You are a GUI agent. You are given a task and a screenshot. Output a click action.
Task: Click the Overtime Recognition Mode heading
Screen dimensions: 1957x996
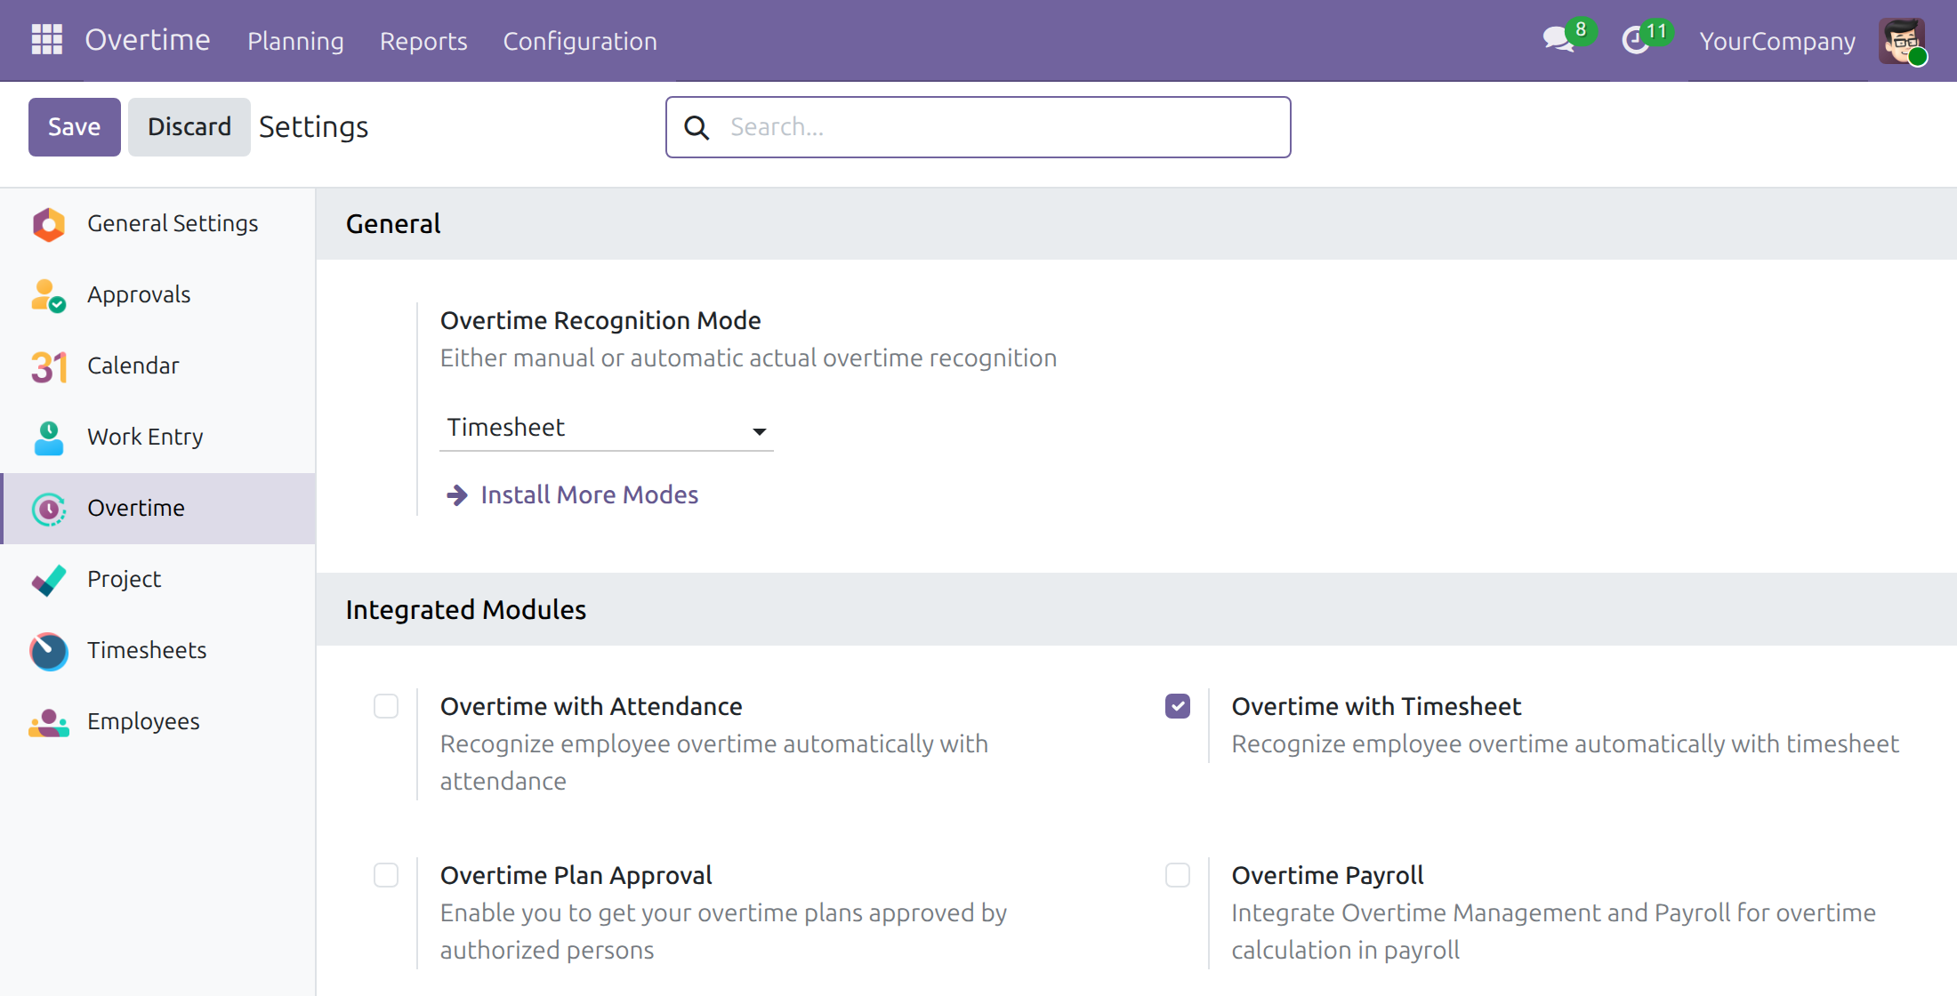tap(600, 321)
